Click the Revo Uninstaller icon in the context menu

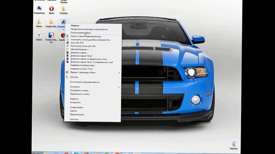click(x=67, y=40)
